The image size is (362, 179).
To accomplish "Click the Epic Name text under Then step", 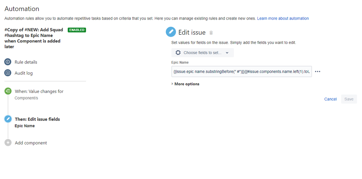I will [25, 126].
